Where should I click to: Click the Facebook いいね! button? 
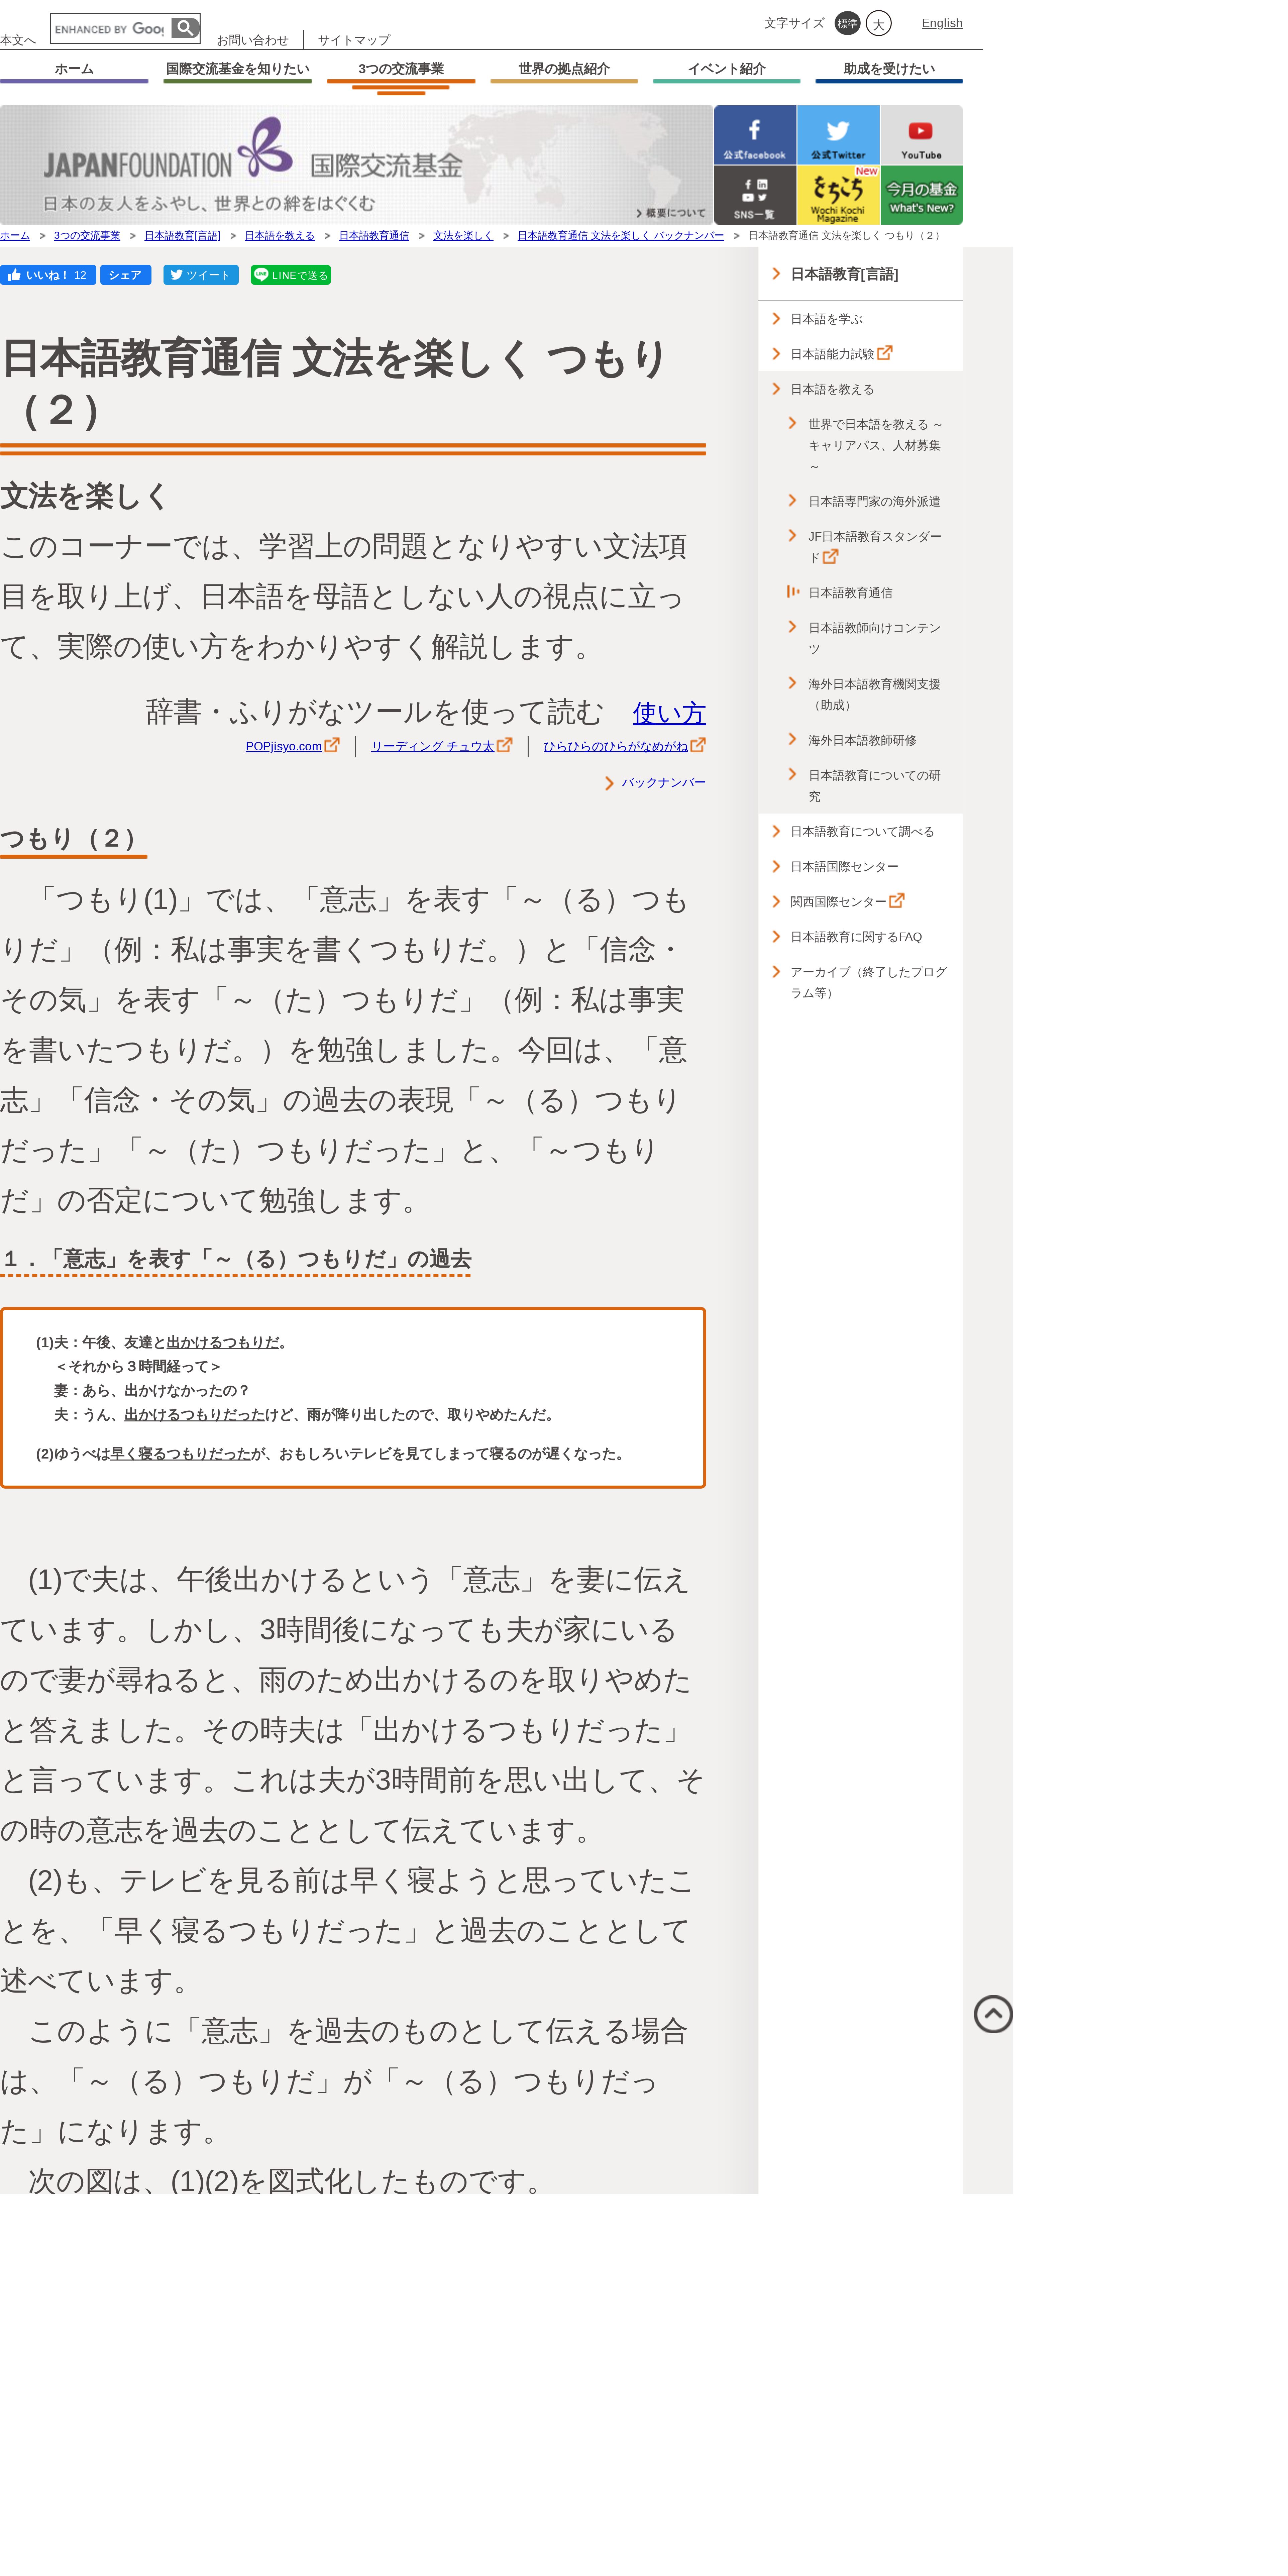tap(48, 275)
